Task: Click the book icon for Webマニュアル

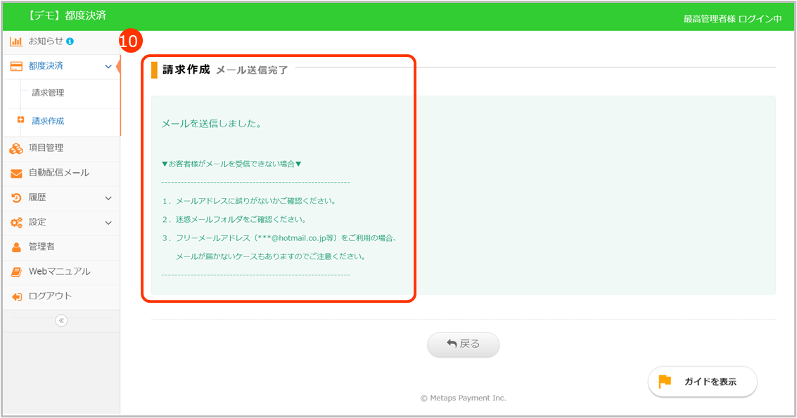Action: [16, 272]
